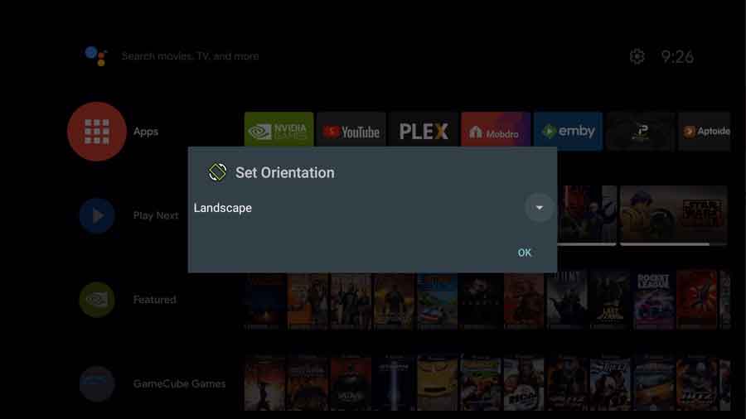Select the Star Wars video thumbnail

pyautogui.click(x=674, y=214)
